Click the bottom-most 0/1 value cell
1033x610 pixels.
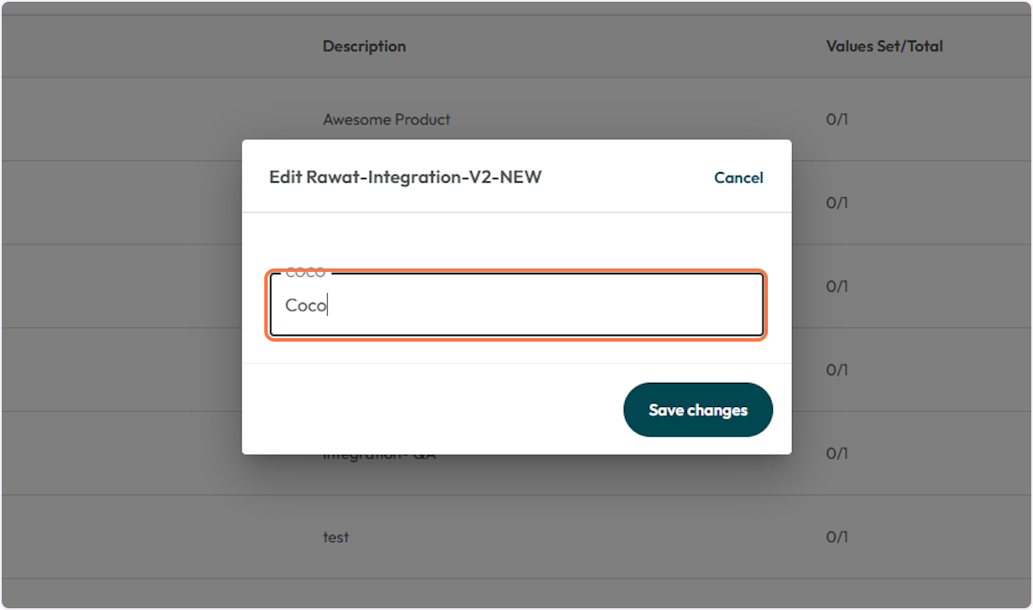[838, 537]
